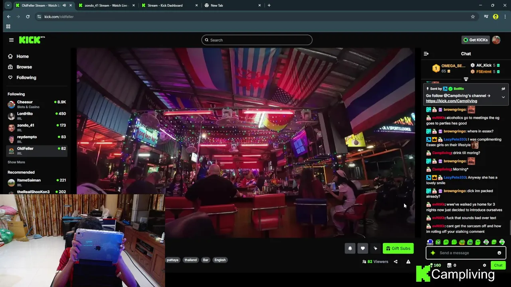
Task: Click the Search input field
Action: (257, 40)
